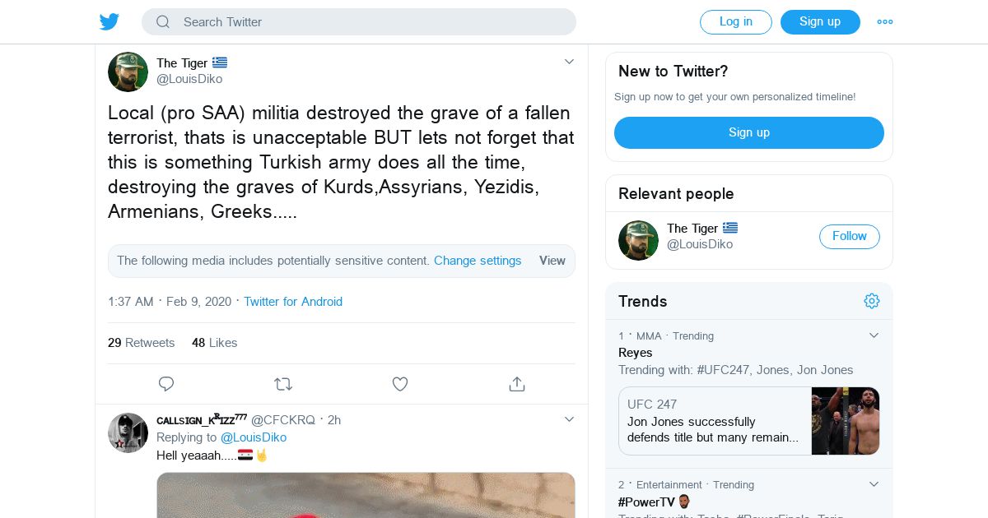The width and height of the screenshot is (988, 518).
Task: Open options chevron for Reyes trend
Action: point(874,335)
